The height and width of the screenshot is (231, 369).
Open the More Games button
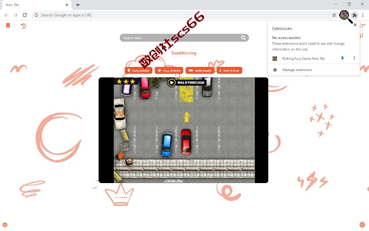pos(200,70)
